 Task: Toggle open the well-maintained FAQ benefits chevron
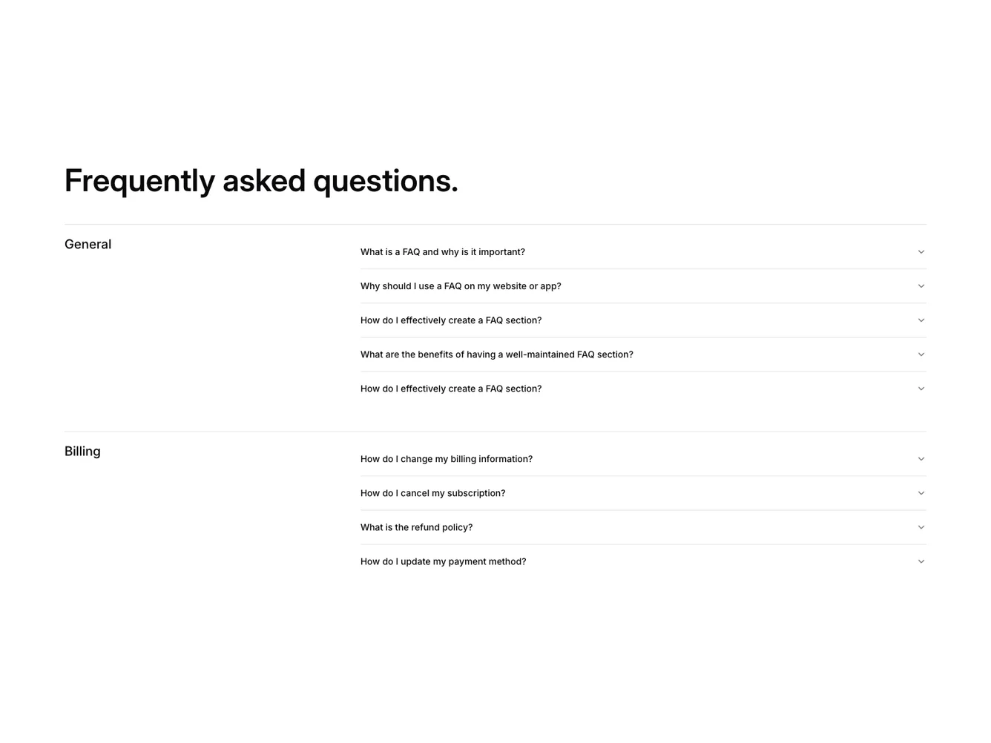pos(921,354)
